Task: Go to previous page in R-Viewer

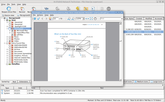Action: (x=42, y=19)
